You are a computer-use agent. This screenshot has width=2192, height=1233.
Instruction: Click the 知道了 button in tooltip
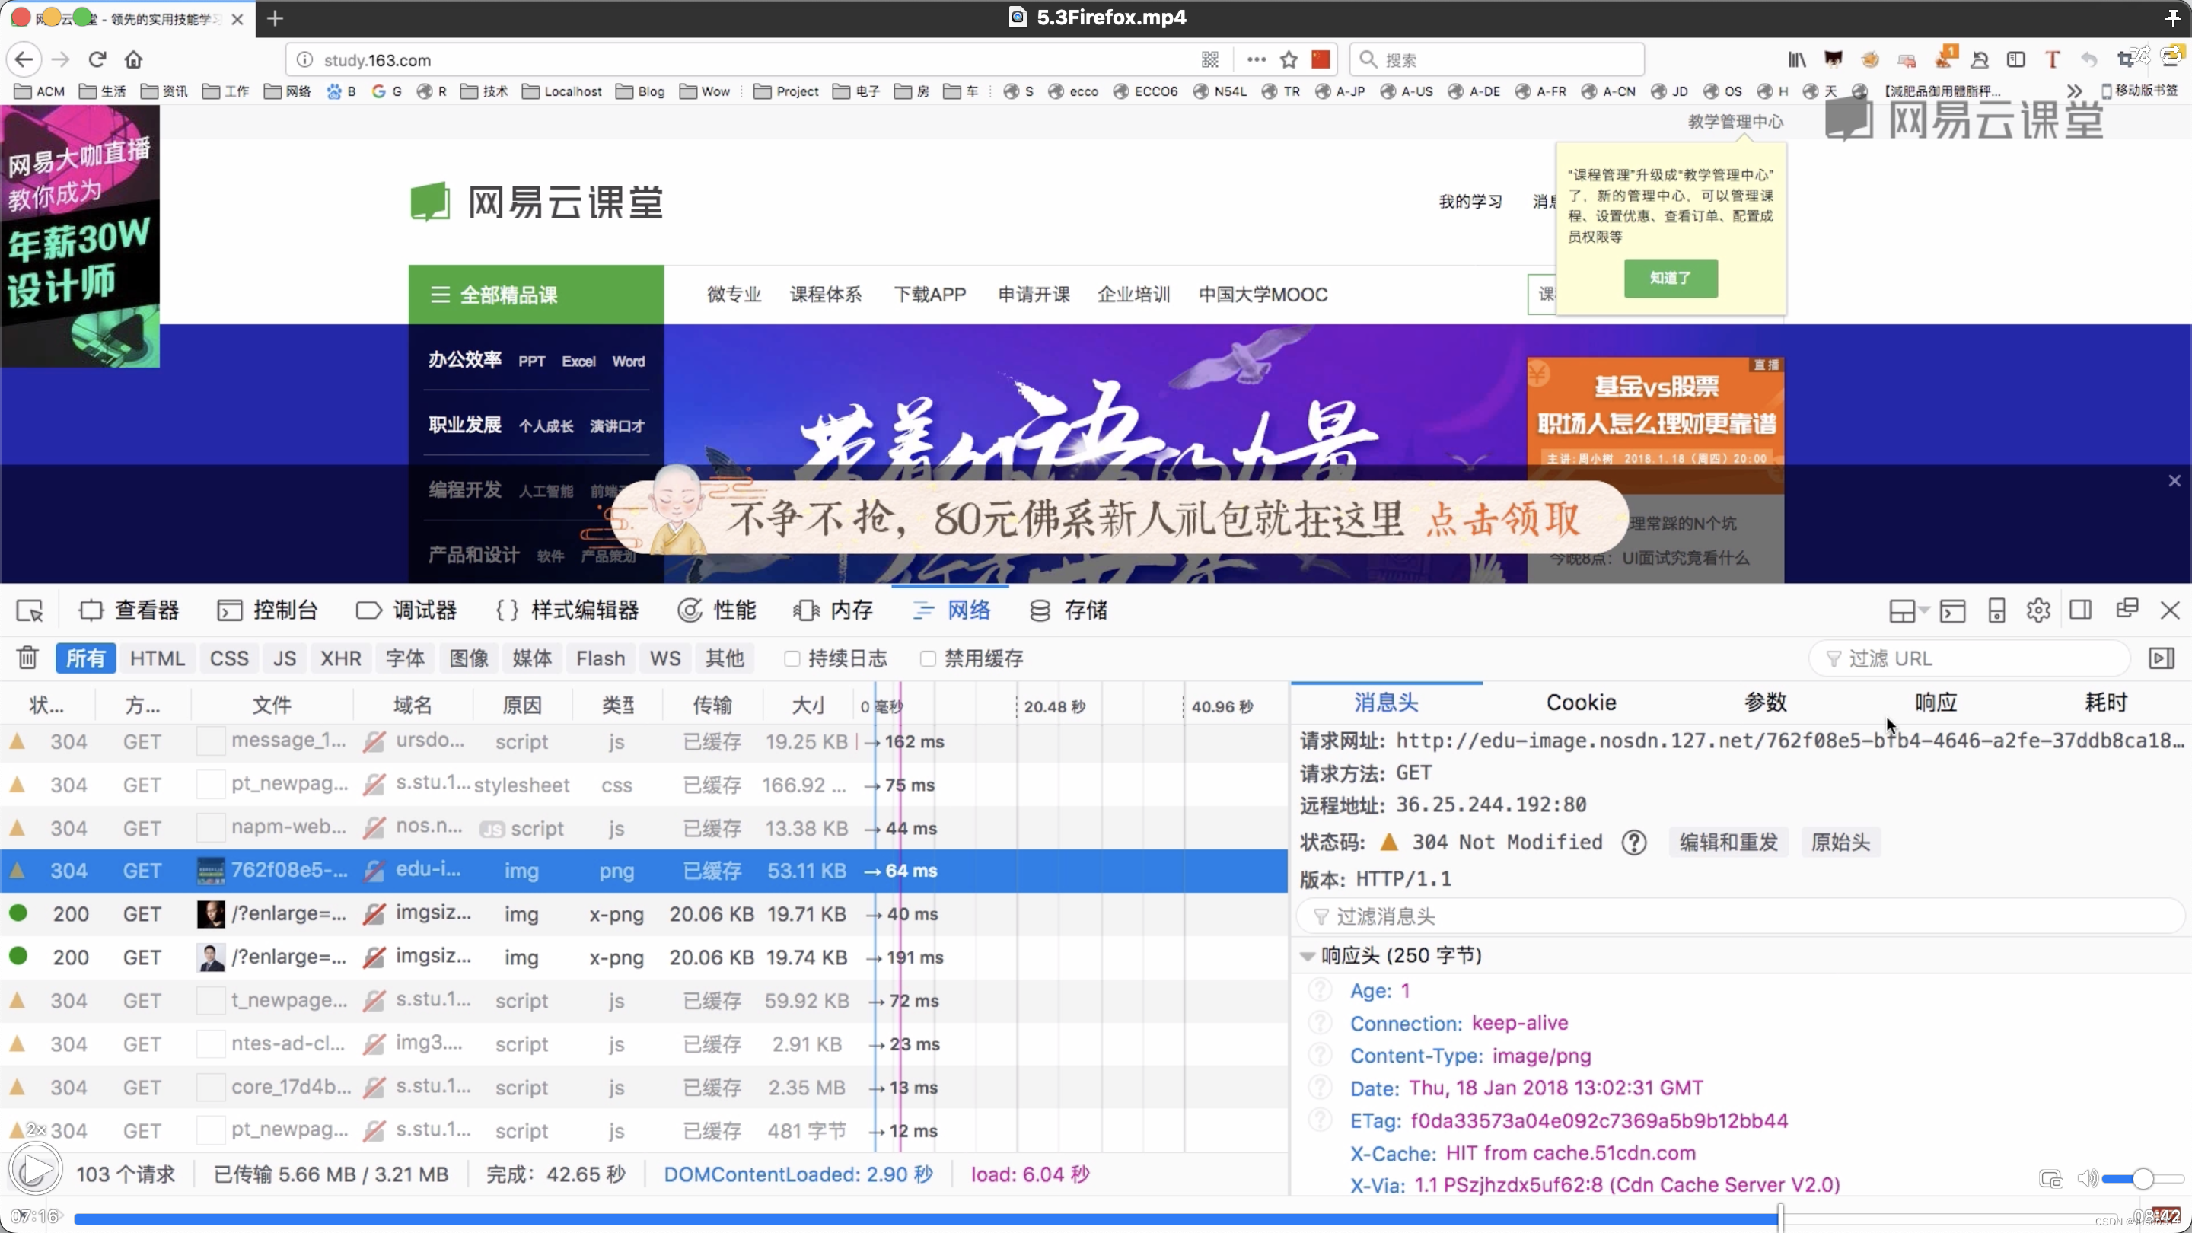[x=1671, y=279]
